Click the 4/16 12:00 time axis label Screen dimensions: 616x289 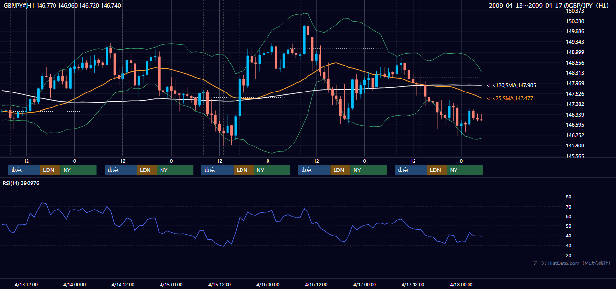click(x=316, y=285)
